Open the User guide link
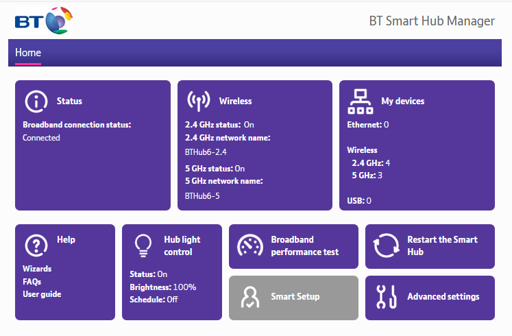This screenshot has width=512, height=336. (42, 294)
